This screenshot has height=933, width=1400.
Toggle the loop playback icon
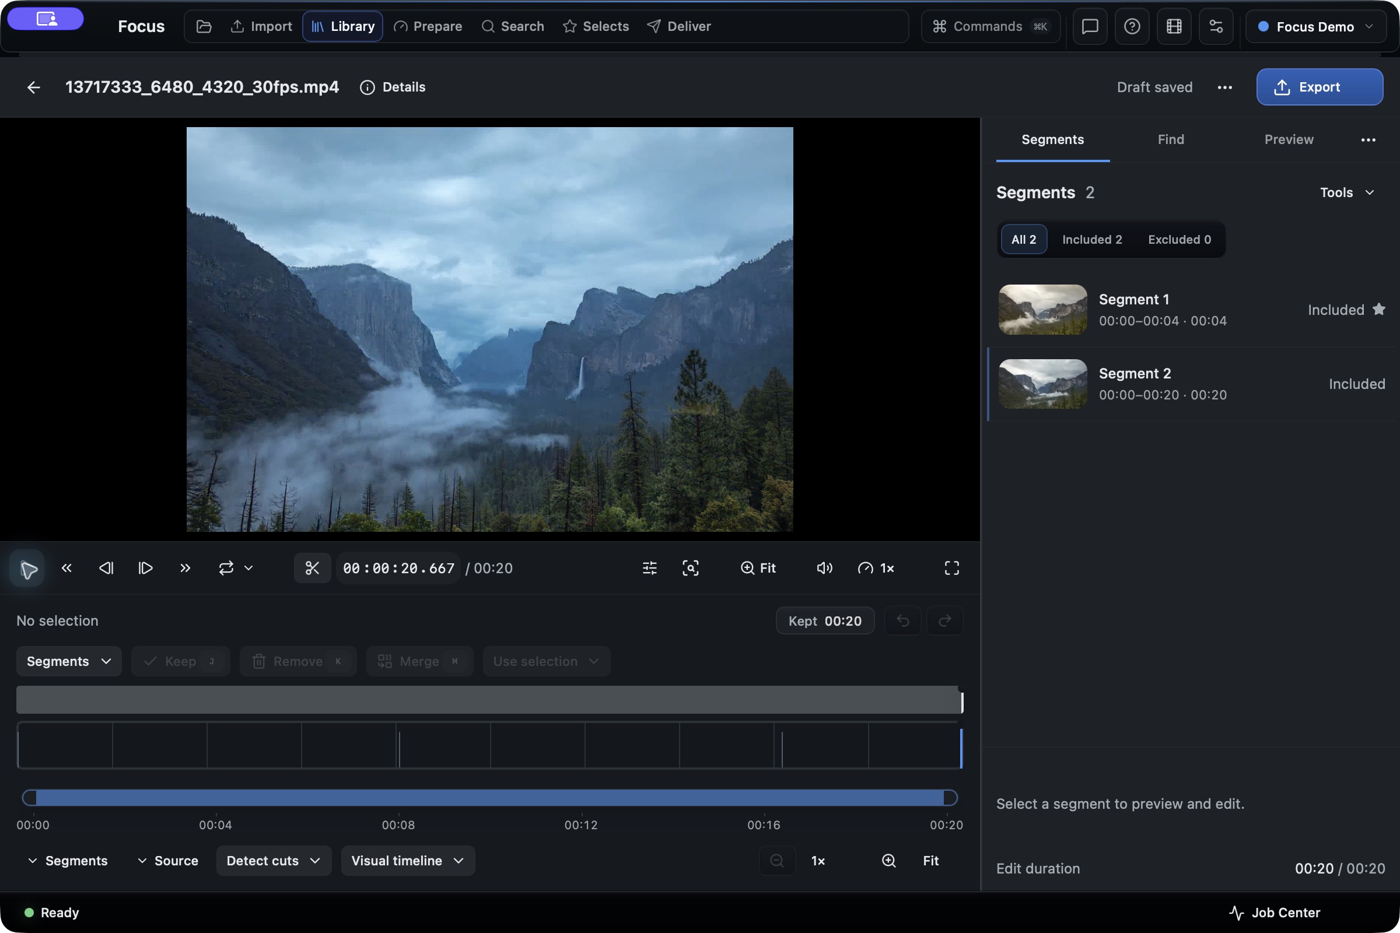[x=226, y=568]
